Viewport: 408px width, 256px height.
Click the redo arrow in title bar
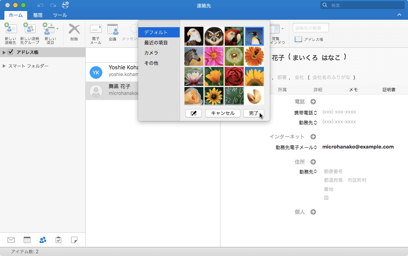53,6
